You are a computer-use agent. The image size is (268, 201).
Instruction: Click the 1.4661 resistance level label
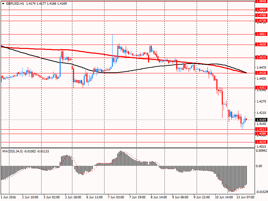tap(261, 34)
